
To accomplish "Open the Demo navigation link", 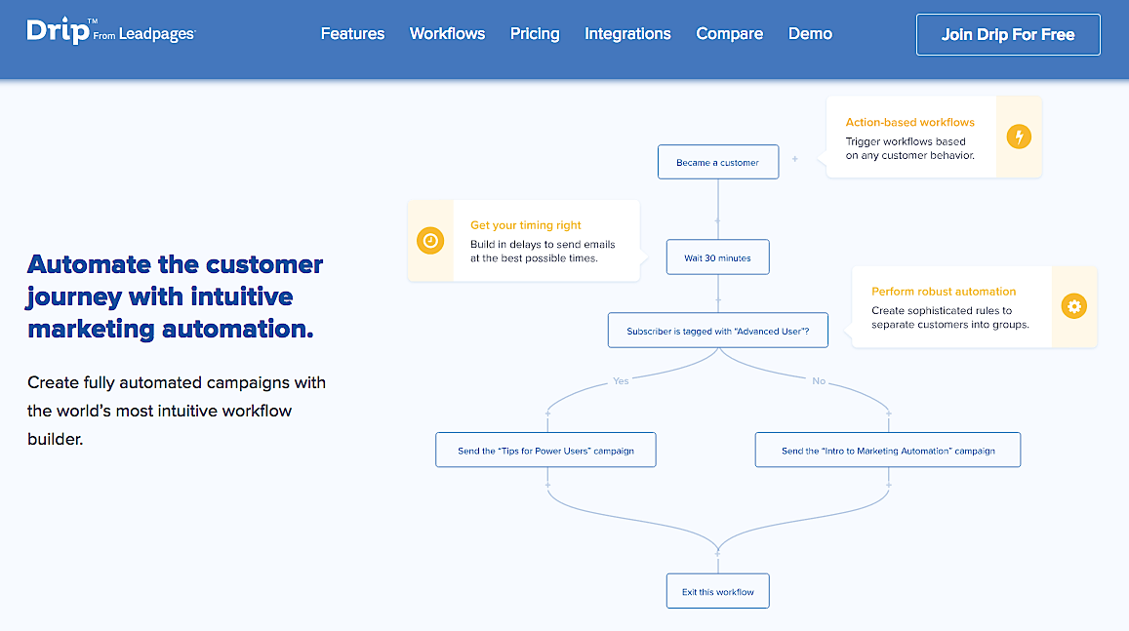I will click(810, 34).
